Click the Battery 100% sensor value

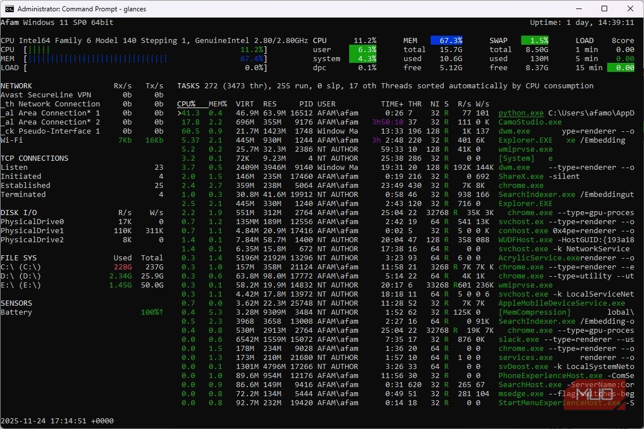coord(152,312)
